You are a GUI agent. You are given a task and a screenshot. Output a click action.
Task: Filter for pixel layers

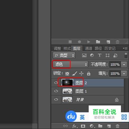click(84, 55)
